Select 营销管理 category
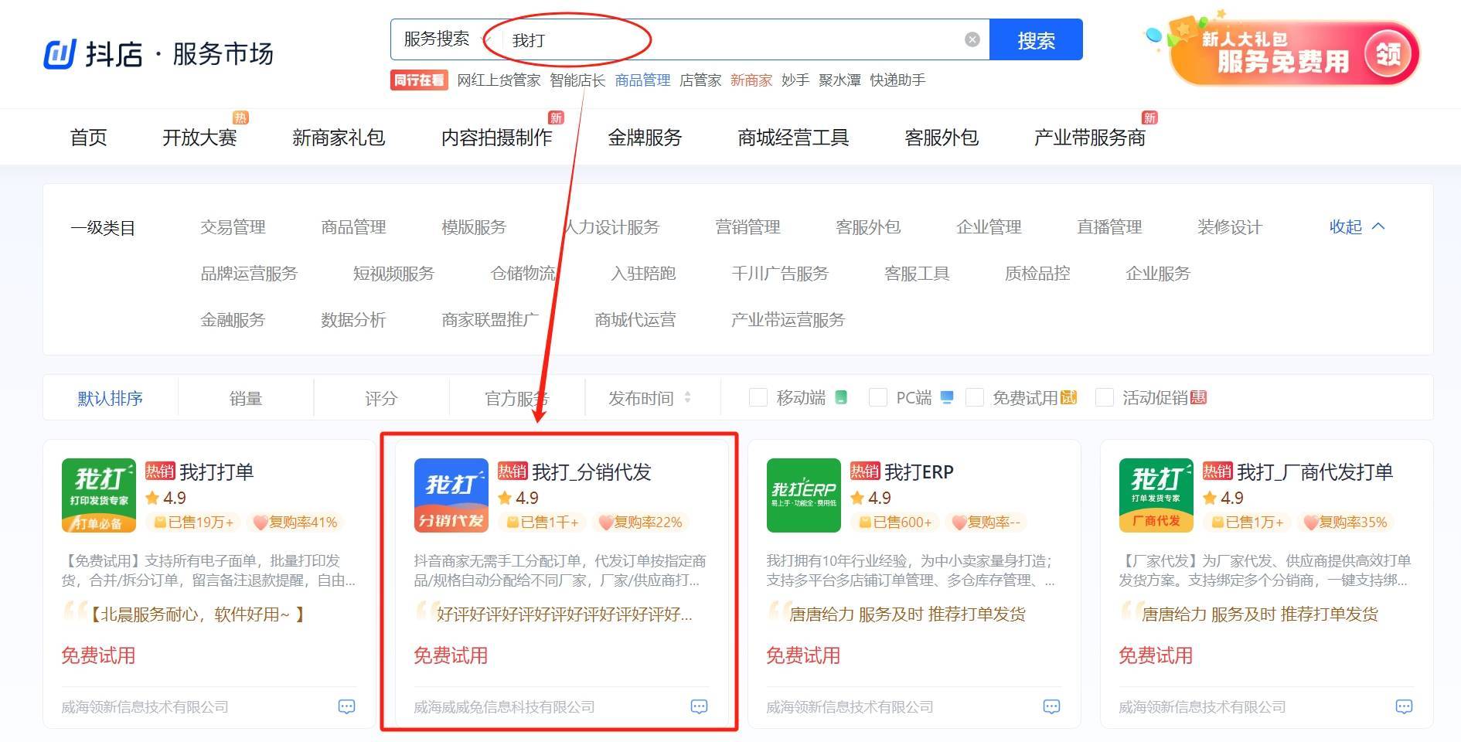 point(748,227)
